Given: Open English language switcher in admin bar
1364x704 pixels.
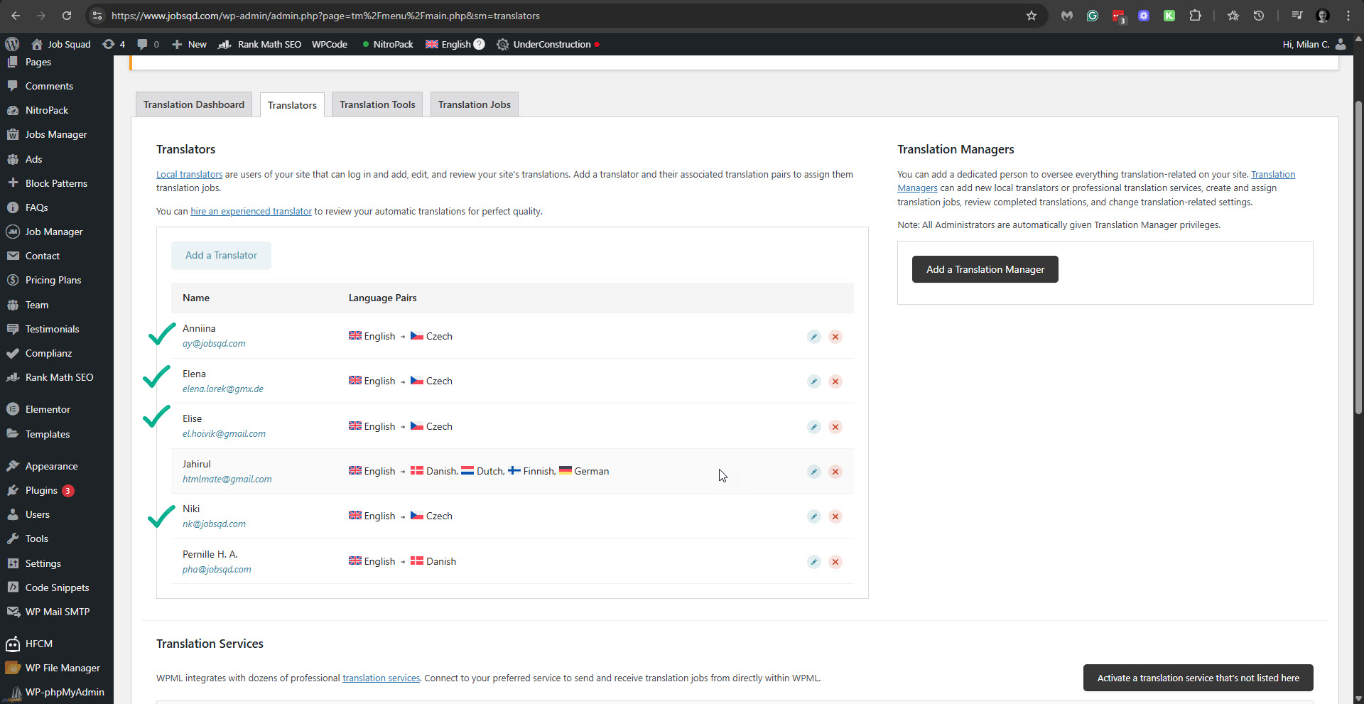Looking at the screenshot, I should 448,44.
